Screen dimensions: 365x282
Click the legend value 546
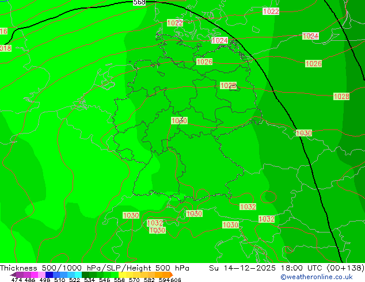pos(104,280)
